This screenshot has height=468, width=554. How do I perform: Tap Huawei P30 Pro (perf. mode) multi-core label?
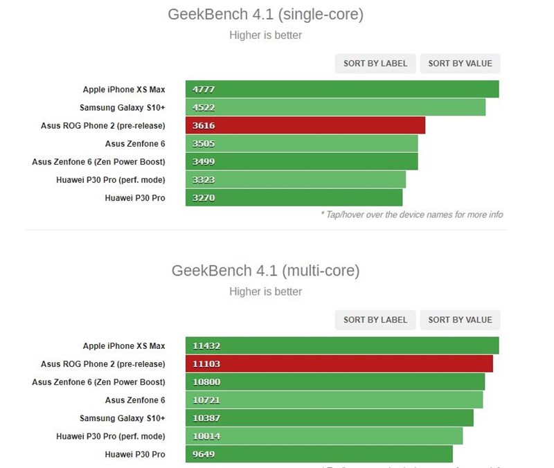111,436
